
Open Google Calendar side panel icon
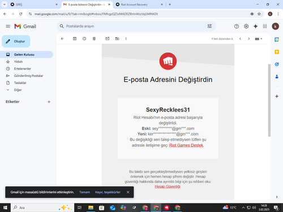coord(277,40)
